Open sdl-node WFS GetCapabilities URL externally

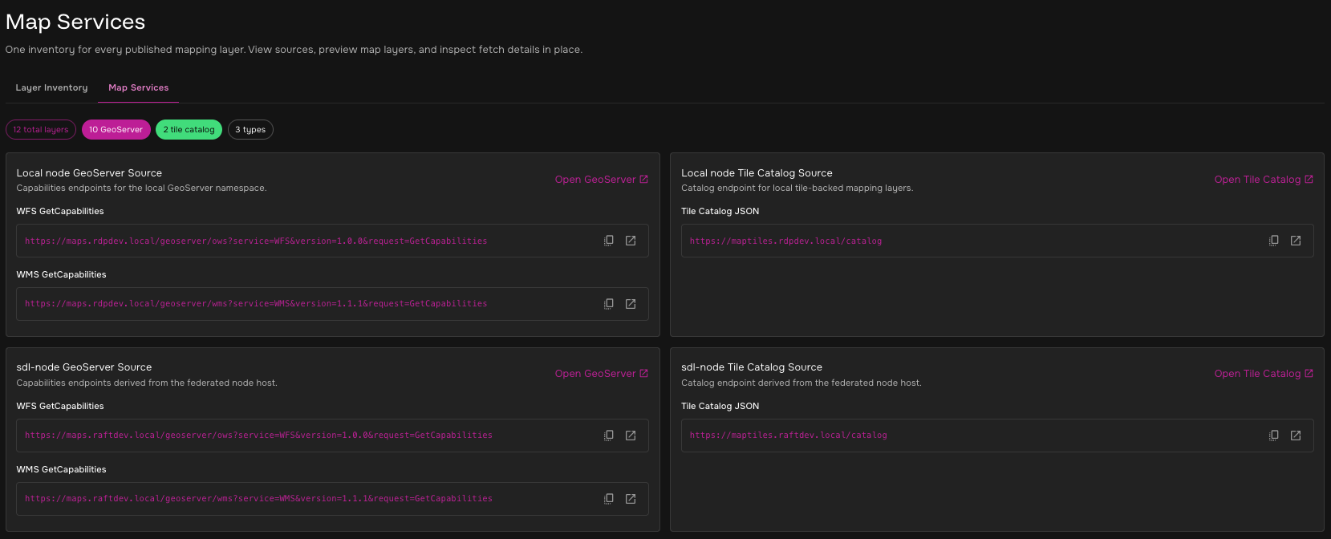631,436
